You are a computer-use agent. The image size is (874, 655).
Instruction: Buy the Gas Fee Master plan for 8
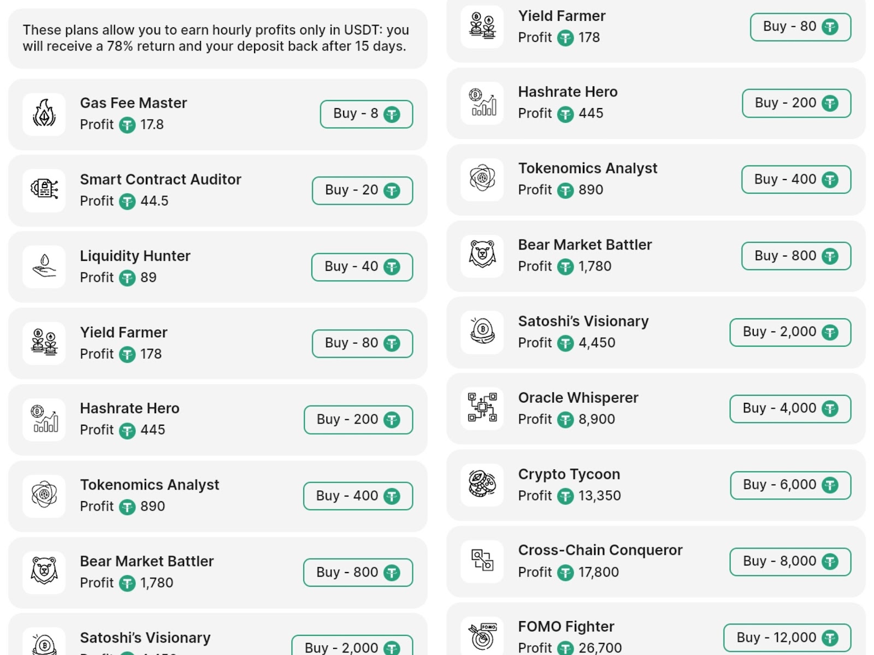[366, 114]
